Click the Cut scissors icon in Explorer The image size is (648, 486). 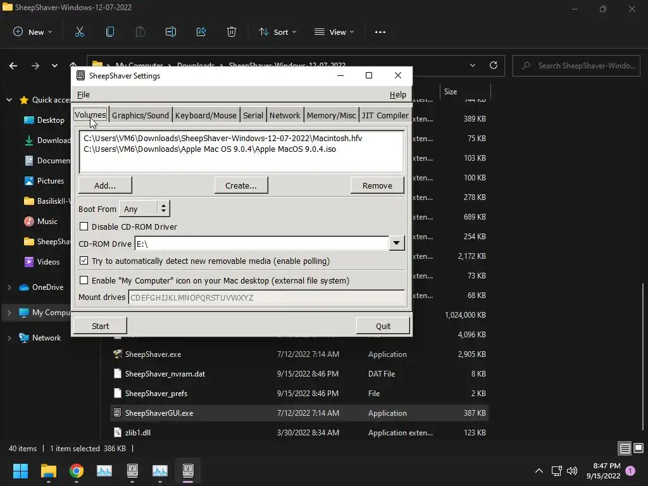tap(79, 32)
